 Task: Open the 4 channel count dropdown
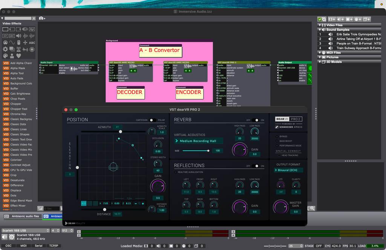[x=55, y=230]
